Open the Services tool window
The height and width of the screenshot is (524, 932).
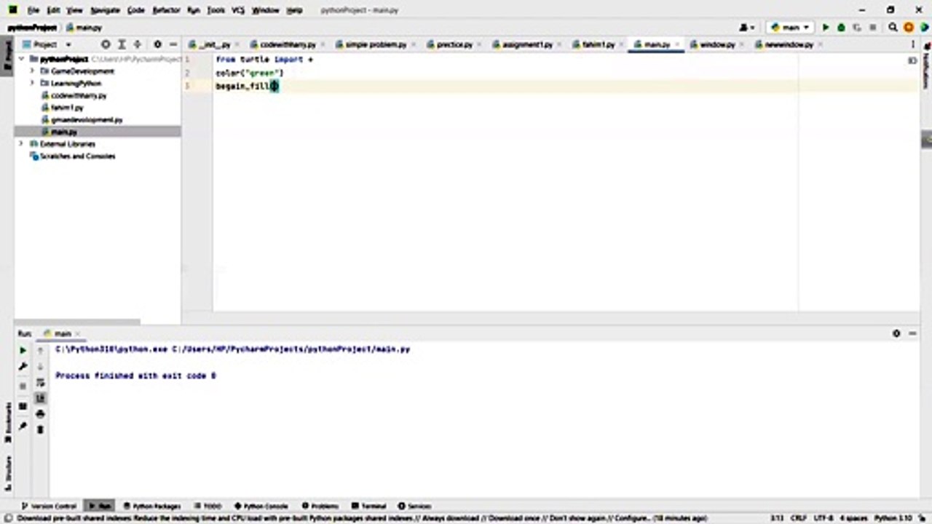[415, 506]
